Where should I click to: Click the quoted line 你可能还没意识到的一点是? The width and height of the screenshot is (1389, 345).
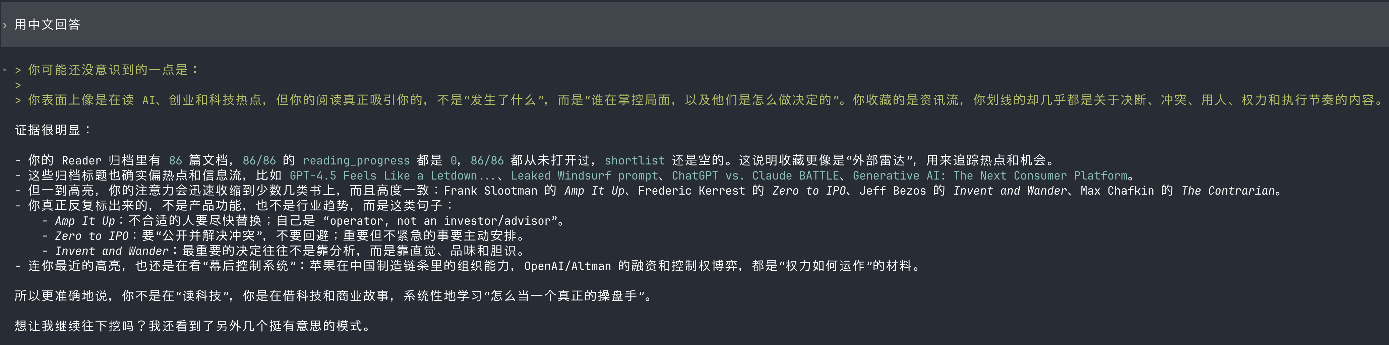point(113,70)
